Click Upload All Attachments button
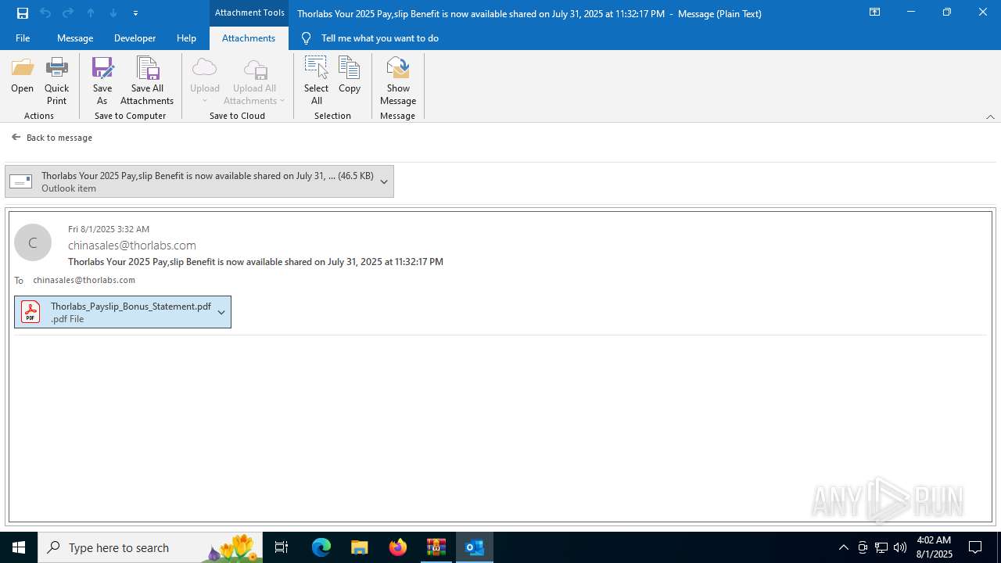1001x563 pixels. pyautogui.click(x=254, y=81)
